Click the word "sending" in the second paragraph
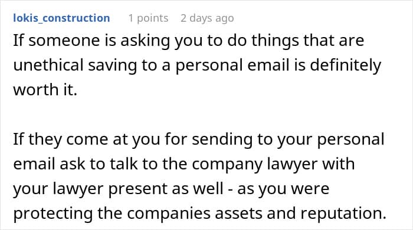This screenshot has width=413, height=230. point(222,139)
